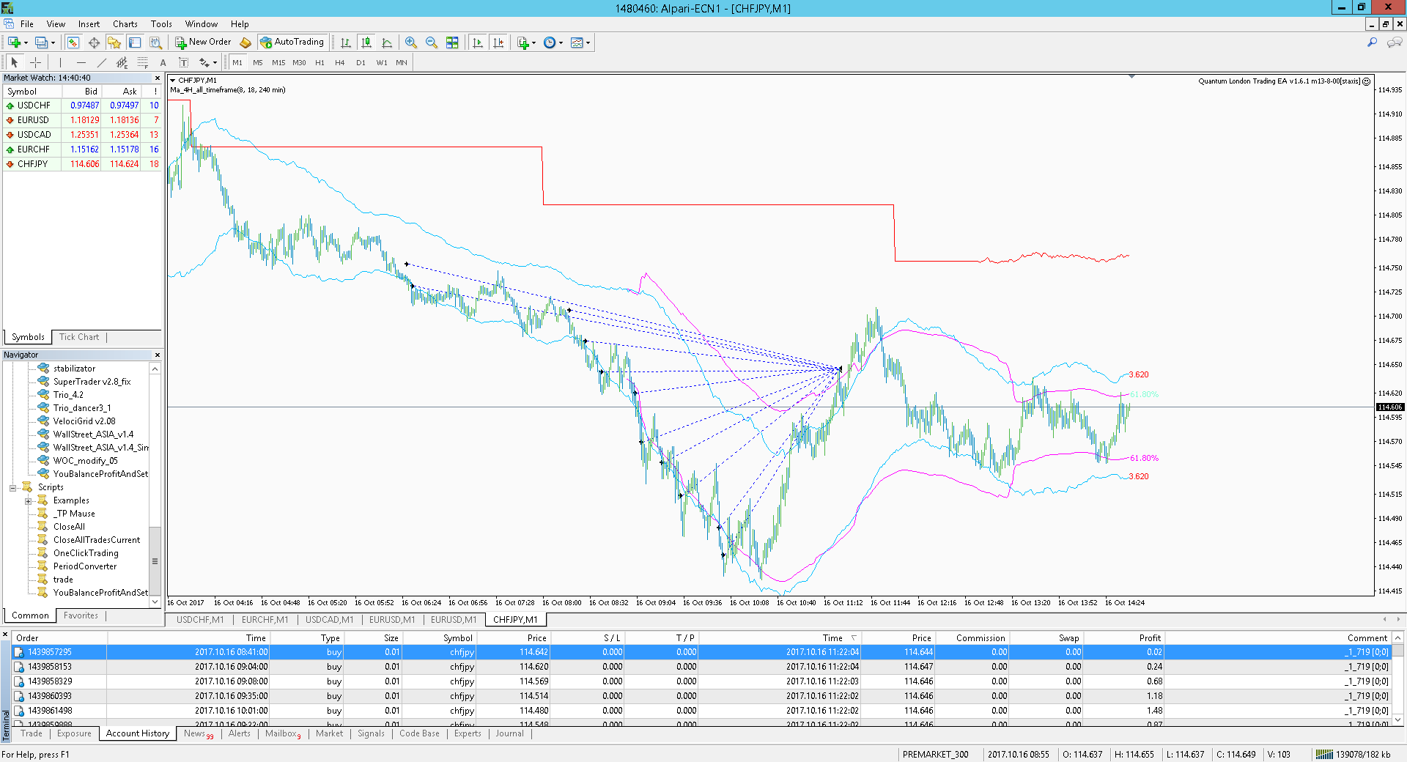Image resolution: width=1407 pixels, height=762 pixels.
Task: Switch to the EURCHF,M1 chart tab
Action: [265, 620]
